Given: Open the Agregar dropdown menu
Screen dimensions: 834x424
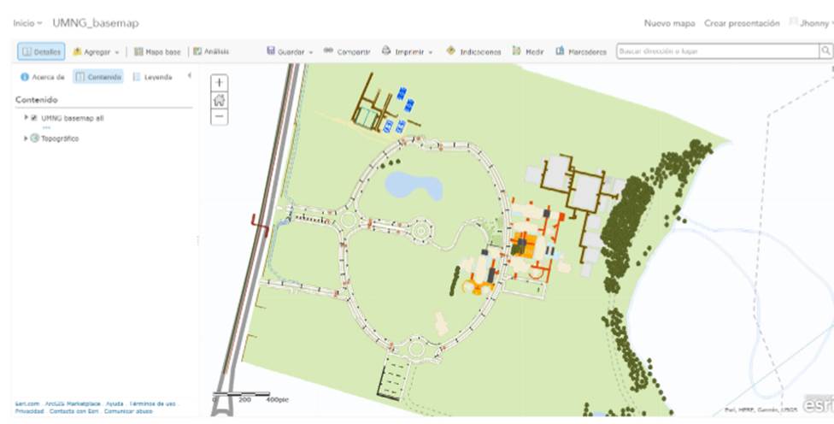Looking at the screenshot, I should (97, 51).
